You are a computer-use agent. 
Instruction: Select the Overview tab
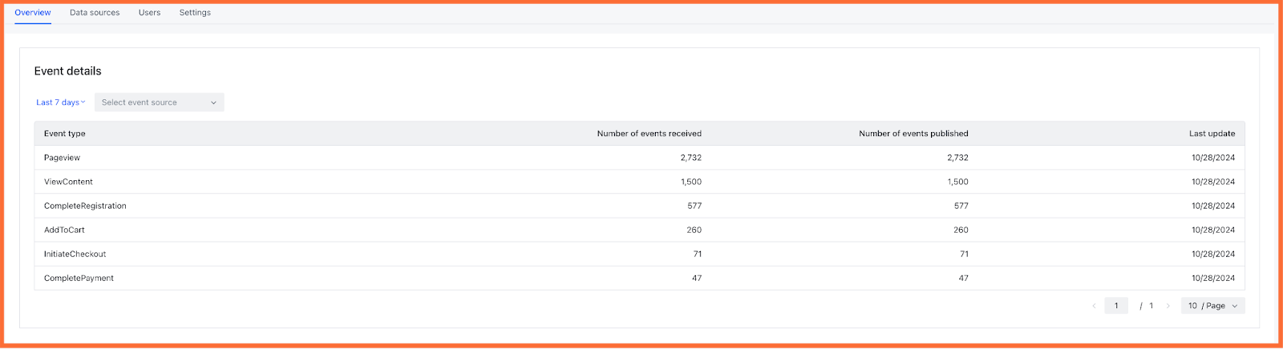pyautogui.click(x=33, y=13)
